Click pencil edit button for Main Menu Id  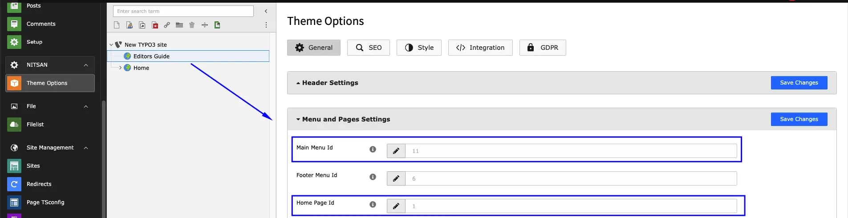click(396, 151)
